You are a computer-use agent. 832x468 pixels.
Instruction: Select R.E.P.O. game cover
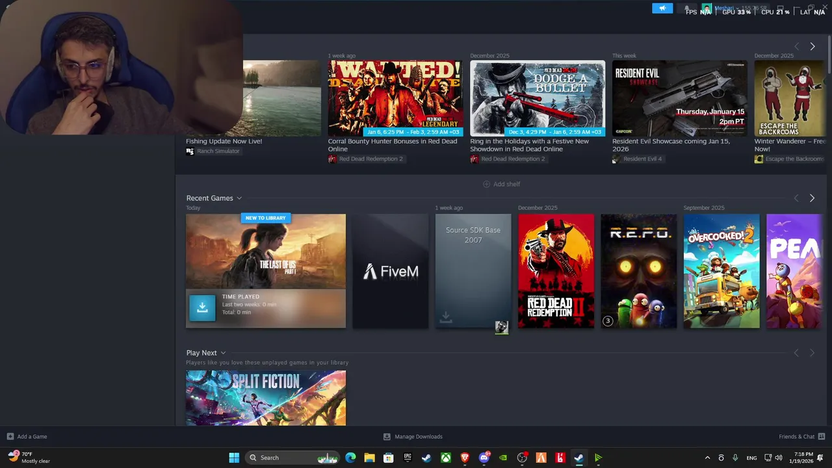[x=638, y=271]
